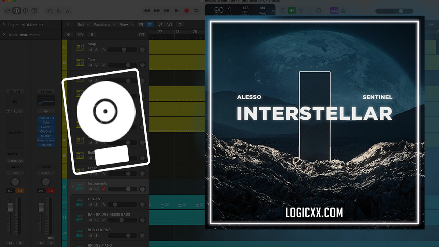The width and height of the screenshot is (439, 247).
Task: Click the Global Tracks icon
Action: [142, 34]
